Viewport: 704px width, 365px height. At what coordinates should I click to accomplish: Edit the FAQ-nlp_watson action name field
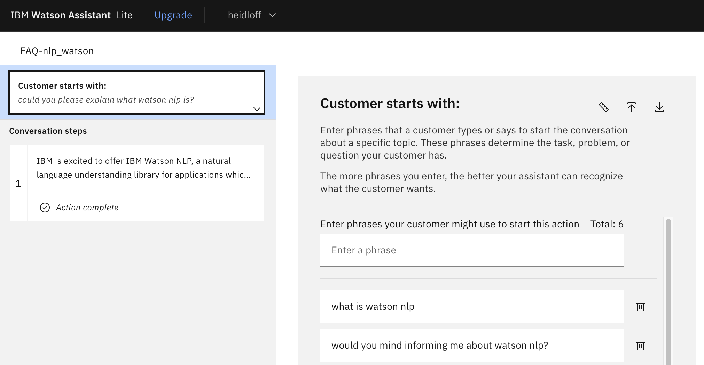pyautogui.click(x=142, y=51)
